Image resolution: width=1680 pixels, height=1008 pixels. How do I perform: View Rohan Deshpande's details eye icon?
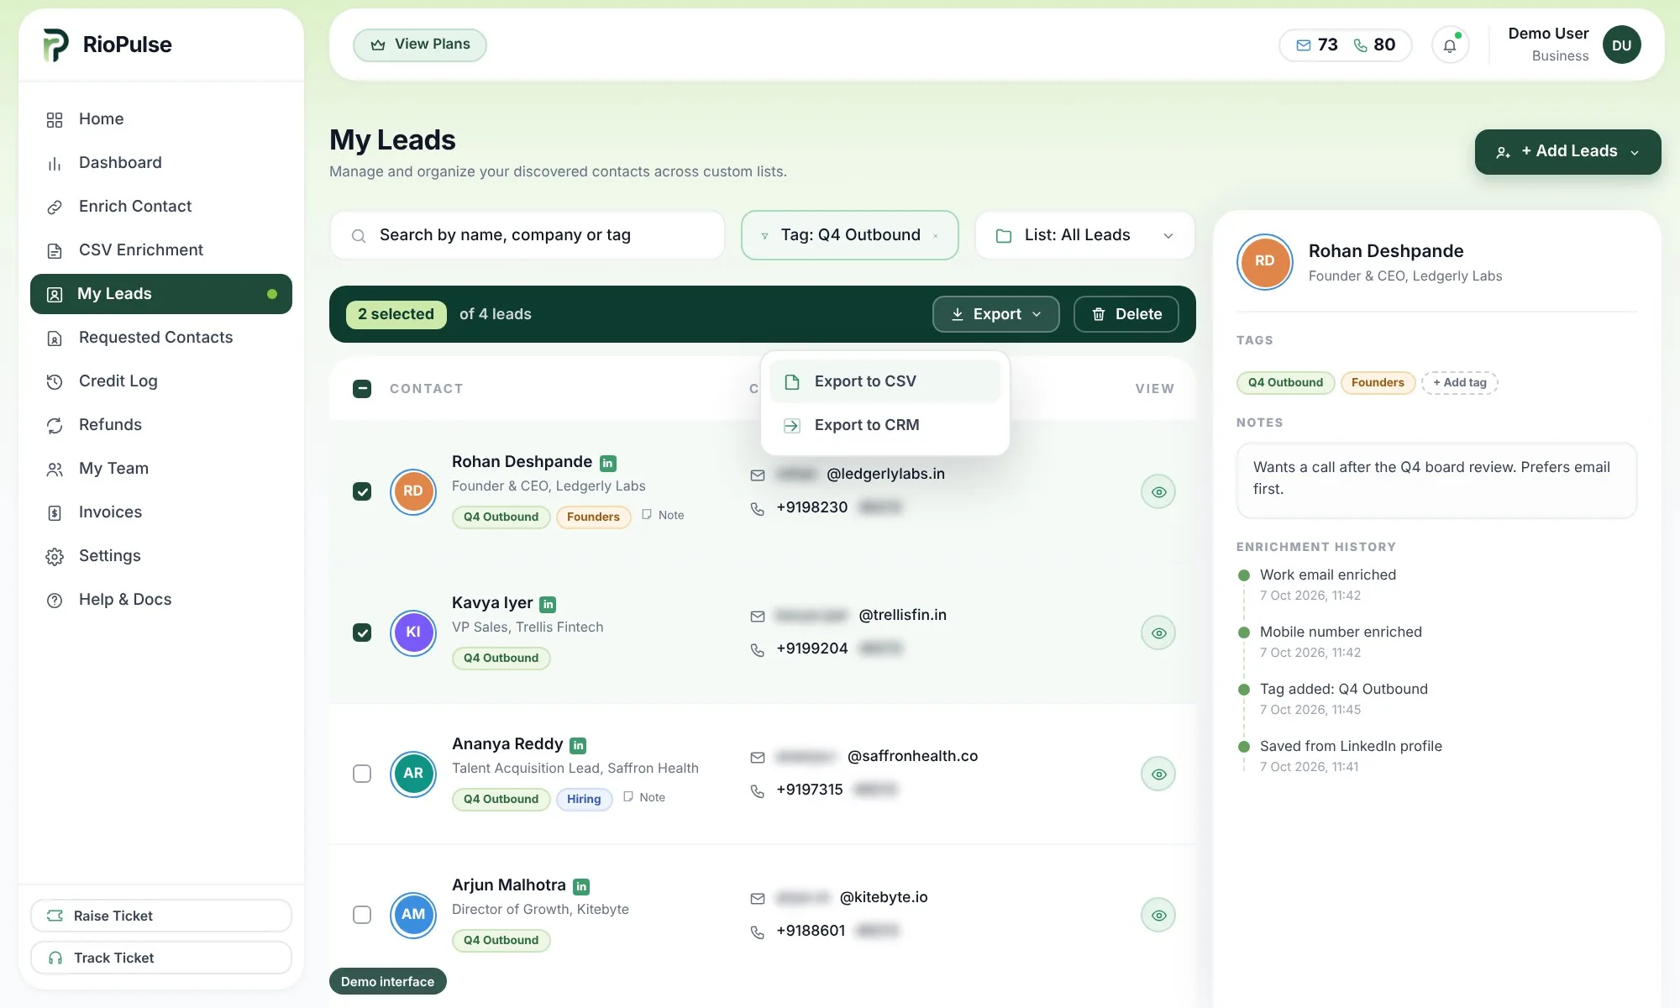(1158, 492)
